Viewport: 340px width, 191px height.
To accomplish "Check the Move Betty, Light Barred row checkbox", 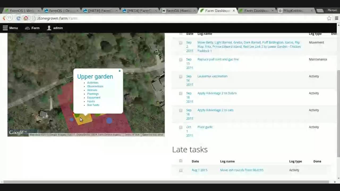I will click(181, 43).
